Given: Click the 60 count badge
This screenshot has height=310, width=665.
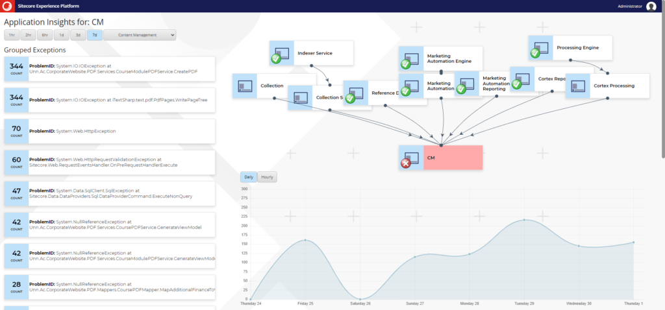Looking at the screenshot, I should 16,162.
